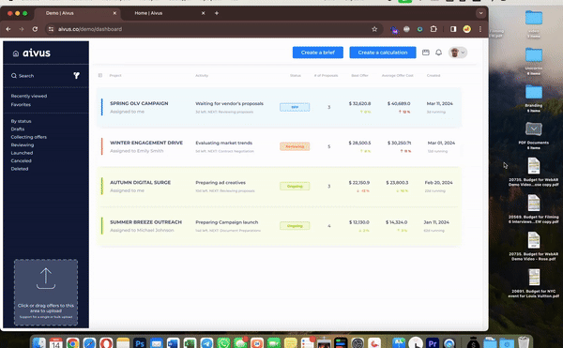Go back with the browser back arrow

point(8,29)
